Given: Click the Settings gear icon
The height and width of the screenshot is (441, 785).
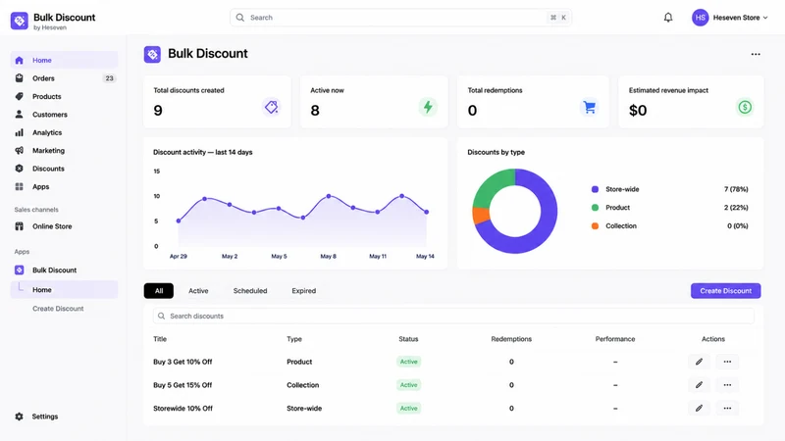Looking at the screenshot, I should [19, 416].
